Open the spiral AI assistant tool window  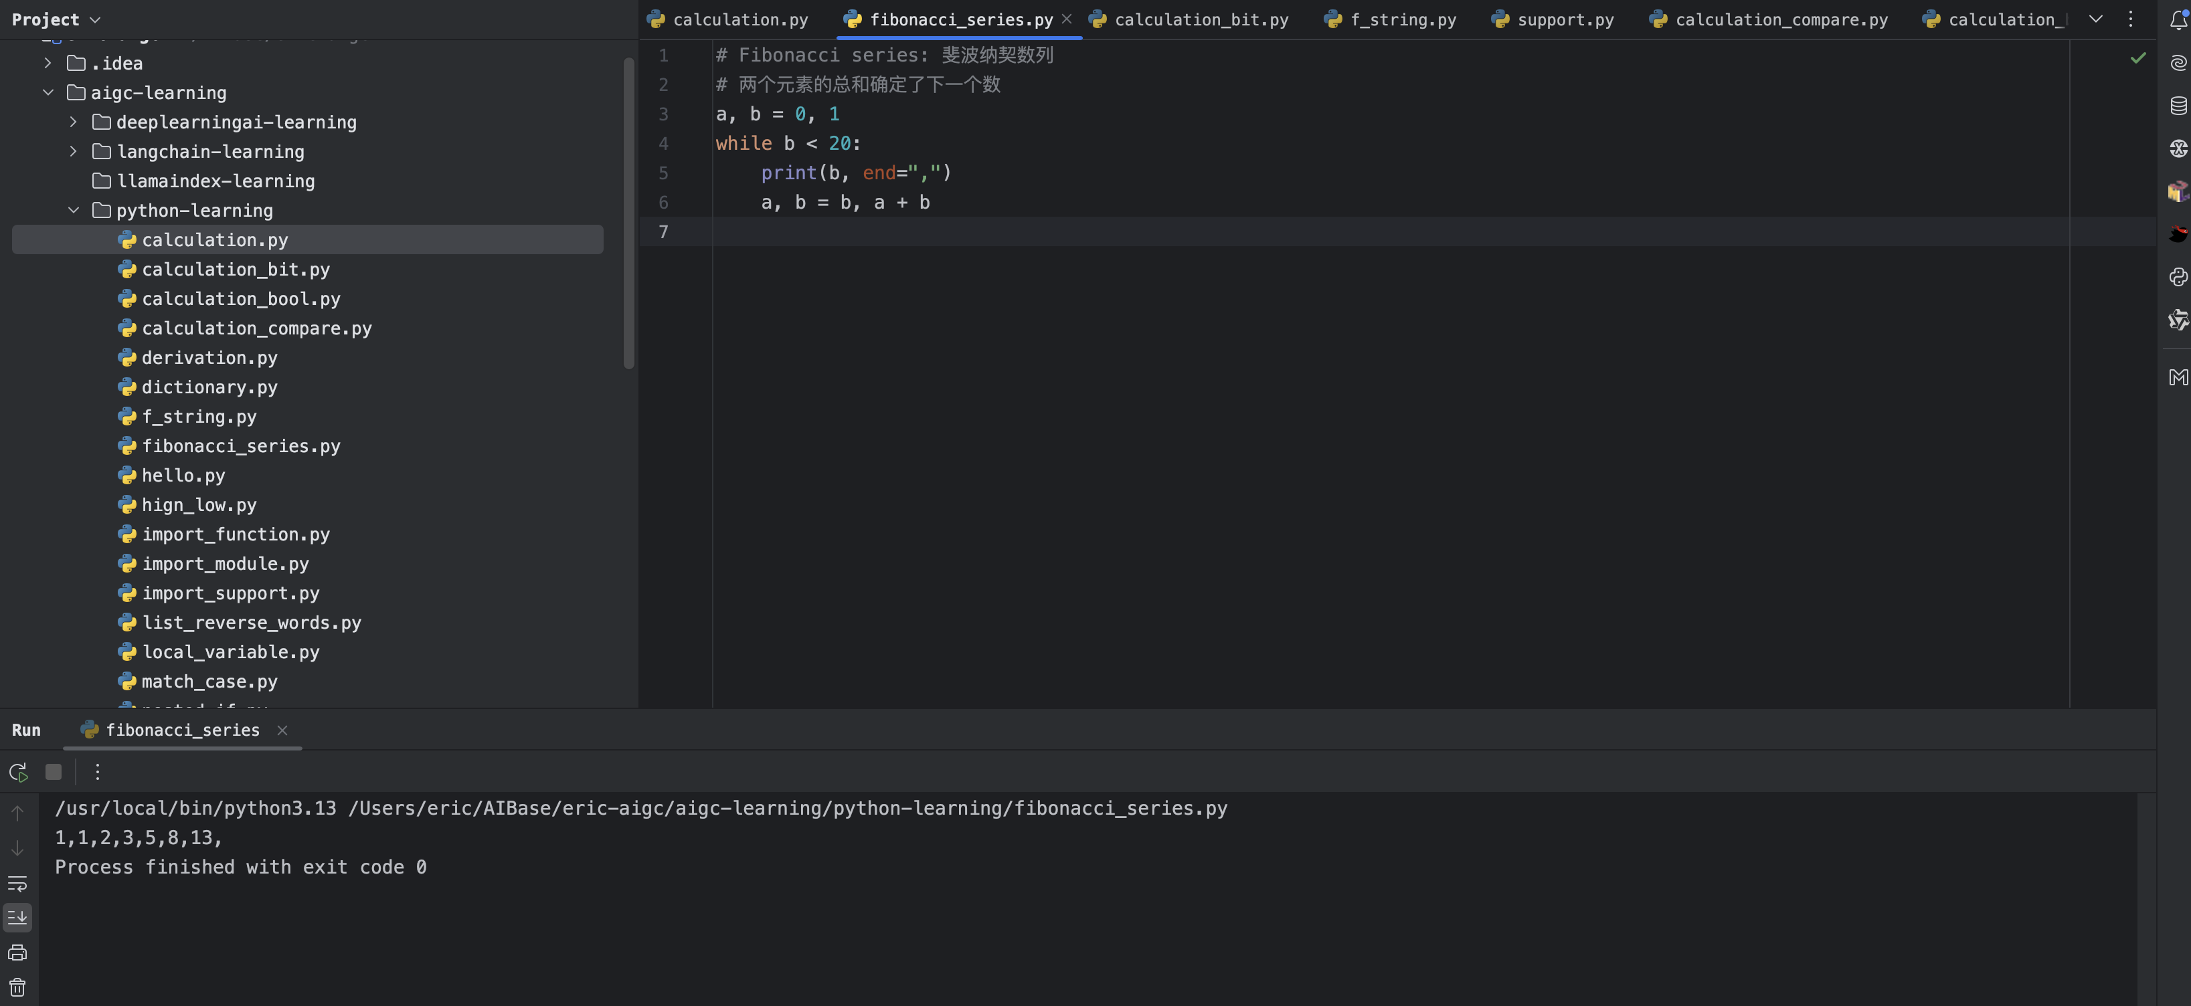click(2178, 63)
